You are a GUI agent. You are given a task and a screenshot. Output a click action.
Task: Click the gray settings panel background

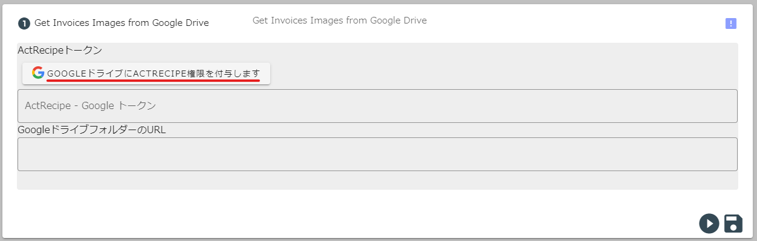point(377,181)
